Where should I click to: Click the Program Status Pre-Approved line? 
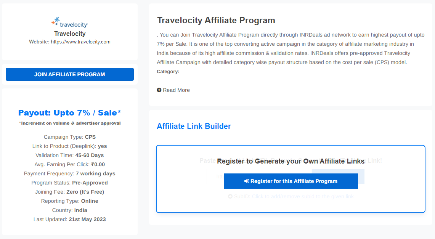[x=70, y=183]
